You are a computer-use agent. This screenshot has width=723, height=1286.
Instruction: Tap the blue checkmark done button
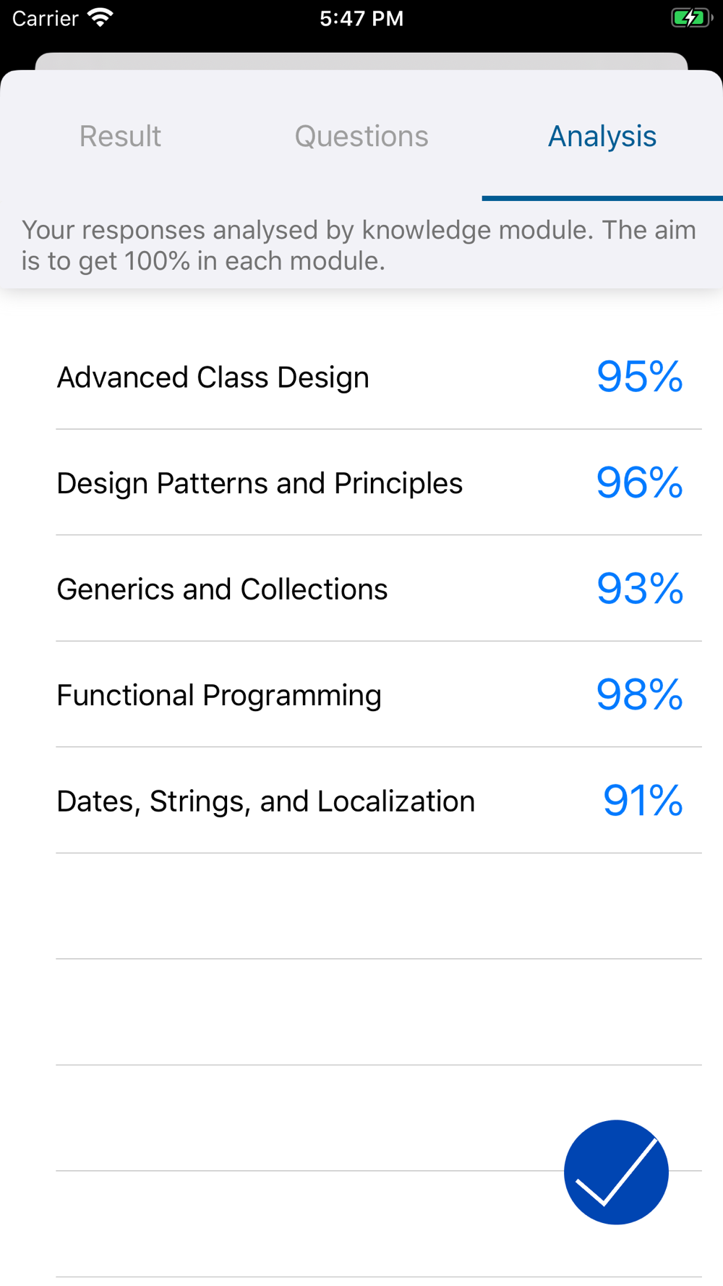pyautogui.click(x=616, y=1172)
